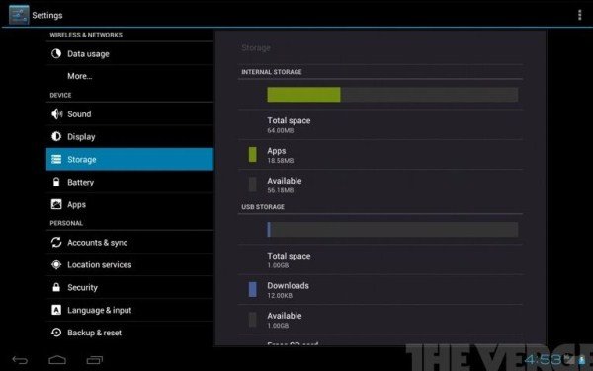Select the Battery entry
This screenshot has height=371, width=593.
(129, 182)
